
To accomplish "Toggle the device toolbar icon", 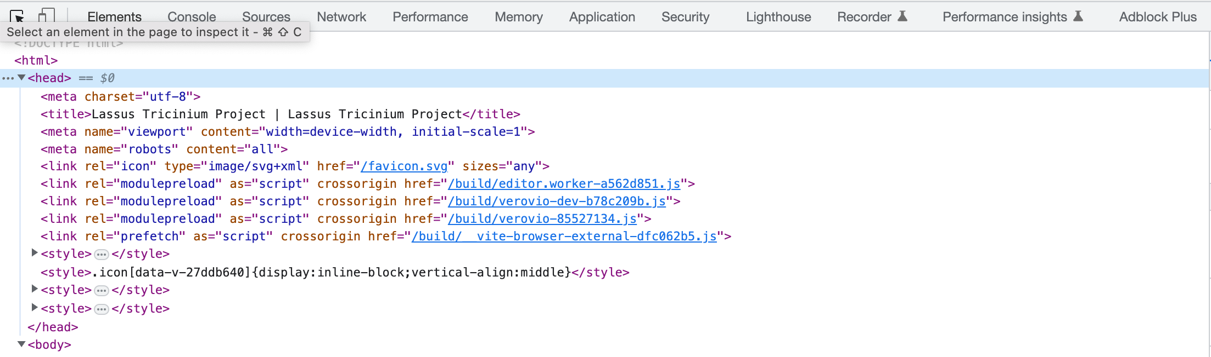I will point(46,16).
